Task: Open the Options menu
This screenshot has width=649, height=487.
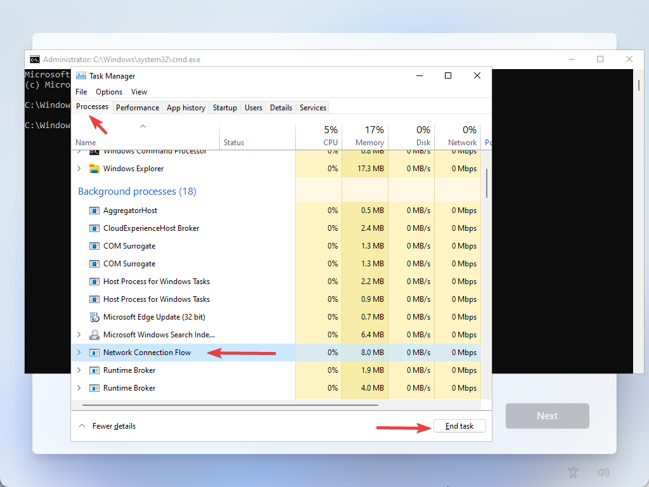Action: [108, 91]
